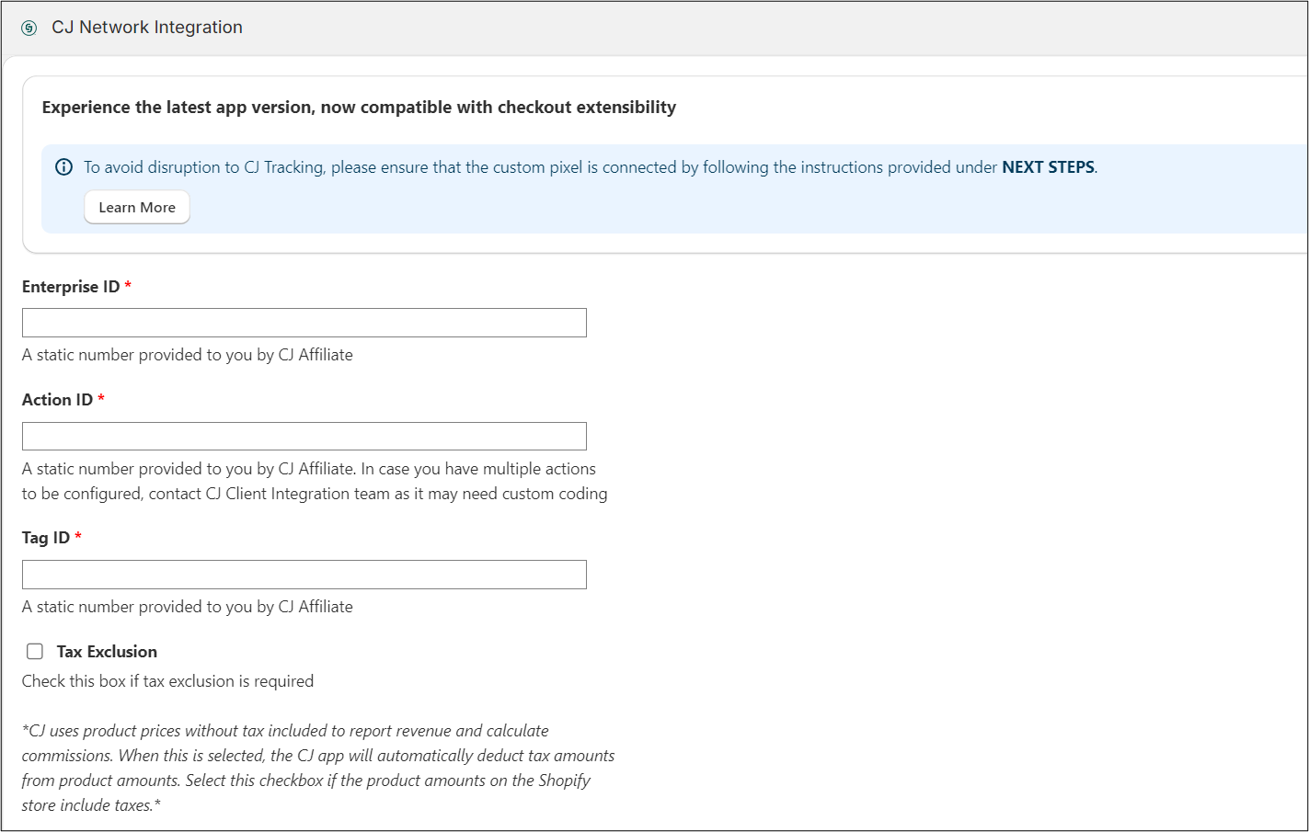Click the Tax Exclusion label text
The image size is (1309, 832).
point(107,651)
